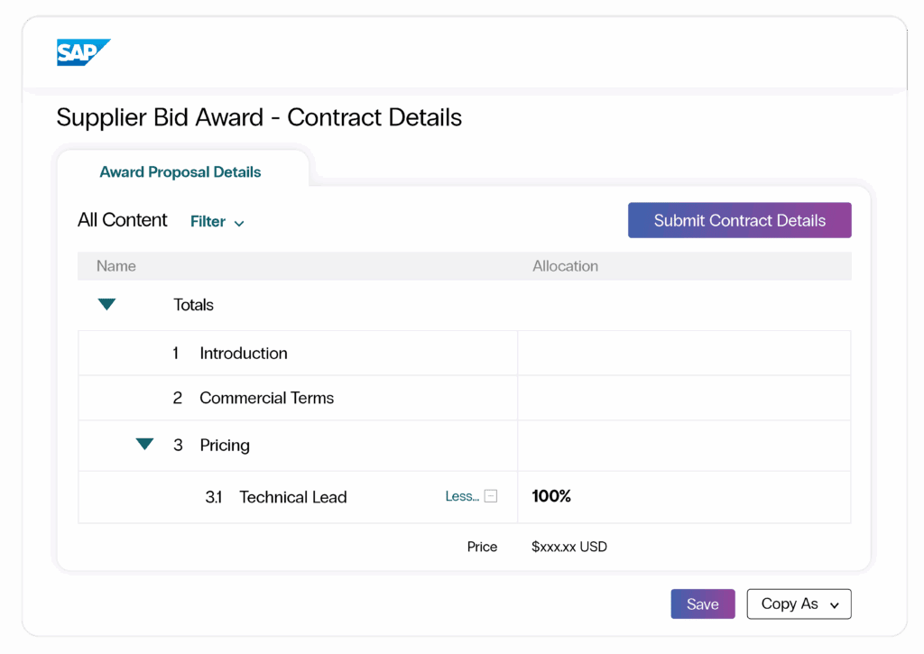Click Submit Contract Details button
The width and height of the screenshot is (924, 654).
(739, 220)
